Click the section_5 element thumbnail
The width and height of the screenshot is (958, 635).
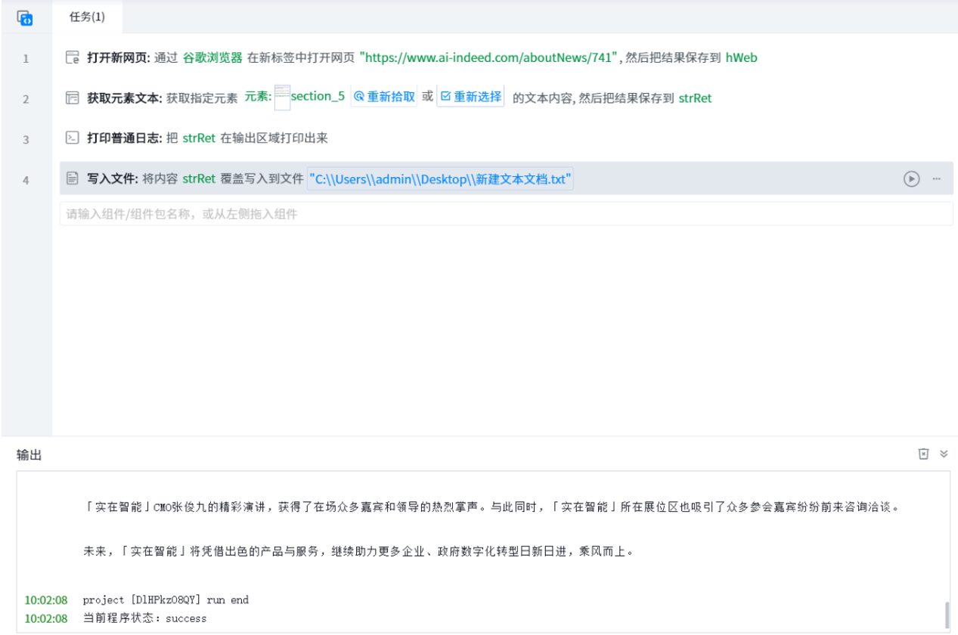282,98
